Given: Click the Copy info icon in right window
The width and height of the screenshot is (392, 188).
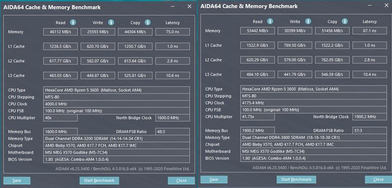Looking at the screenshot, I should [x=345, y=21].
